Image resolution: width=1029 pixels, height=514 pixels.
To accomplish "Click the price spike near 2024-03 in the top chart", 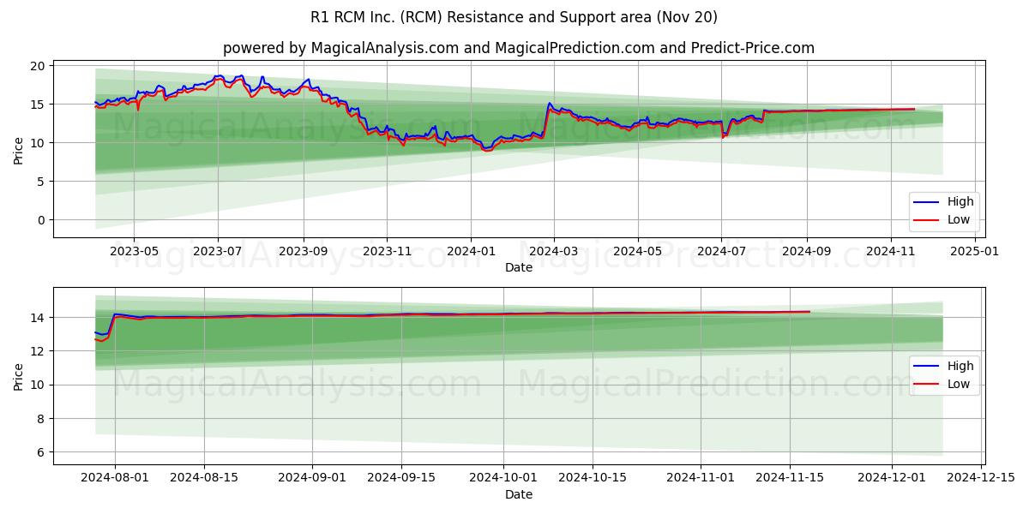I will pos(550,105).
